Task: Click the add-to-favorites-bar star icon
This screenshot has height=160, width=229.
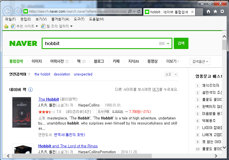Action: click(x=6, y=26)
